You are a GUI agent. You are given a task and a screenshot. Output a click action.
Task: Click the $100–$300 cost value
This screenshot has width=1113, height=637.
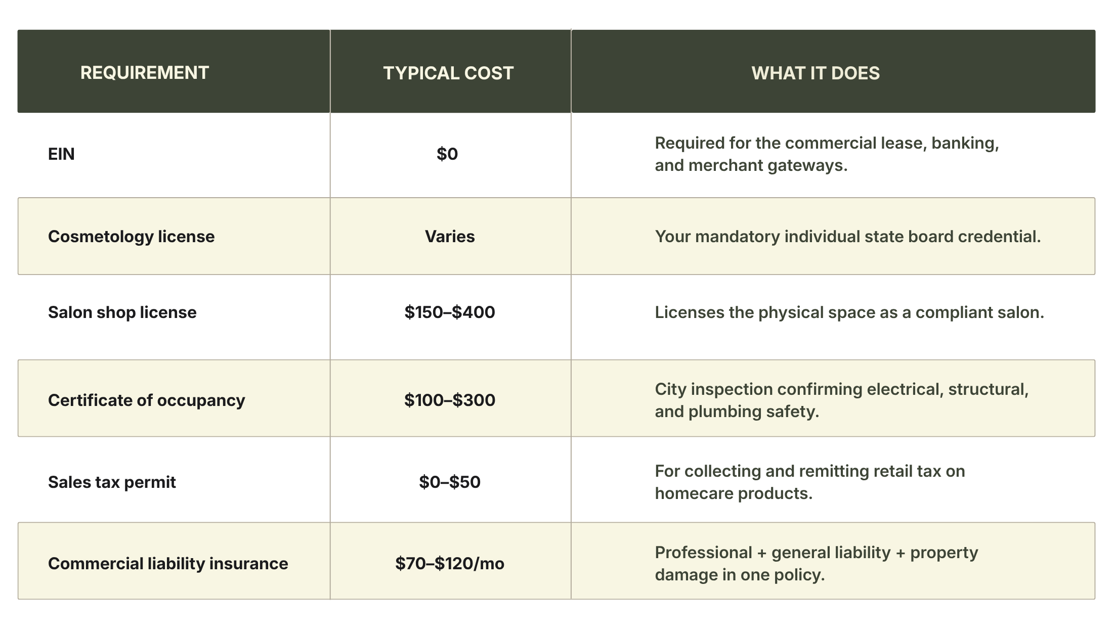click(x=450, y=400)
